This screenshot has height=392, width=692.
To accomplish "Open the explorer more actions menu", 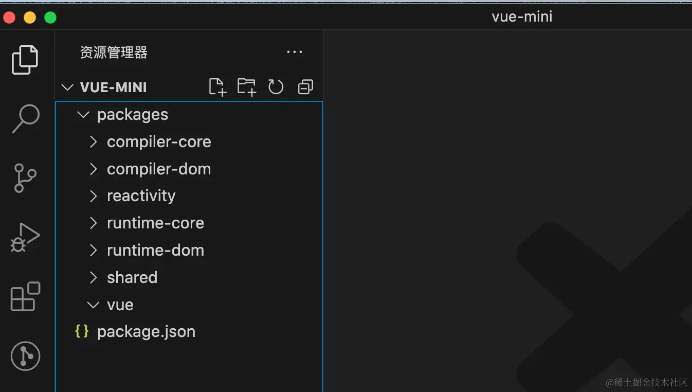I will click(295, 52).
